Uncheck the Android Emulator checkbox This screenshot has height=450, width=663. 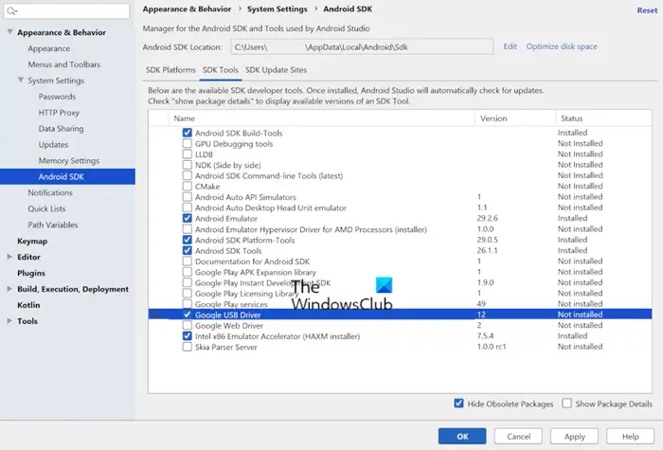pos(188,218)
